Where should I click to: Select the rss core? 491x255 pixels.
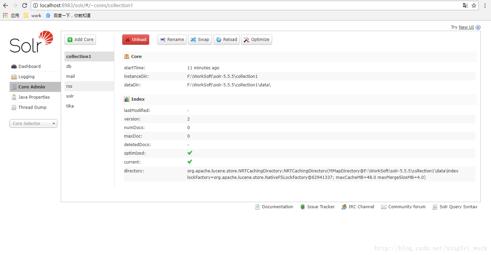coord(89,86)
